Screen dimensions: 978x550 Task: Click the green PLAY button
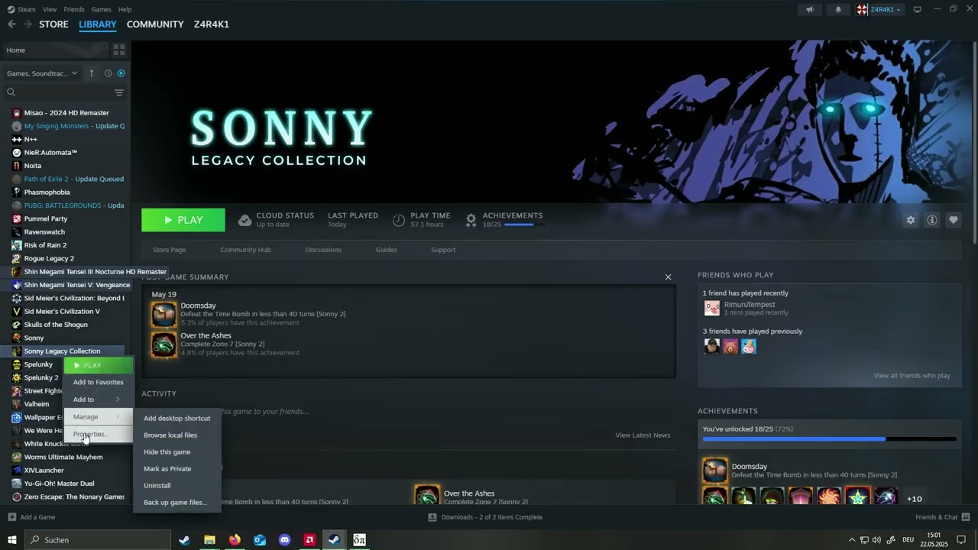pyautogui.click(x=183, y=220)
